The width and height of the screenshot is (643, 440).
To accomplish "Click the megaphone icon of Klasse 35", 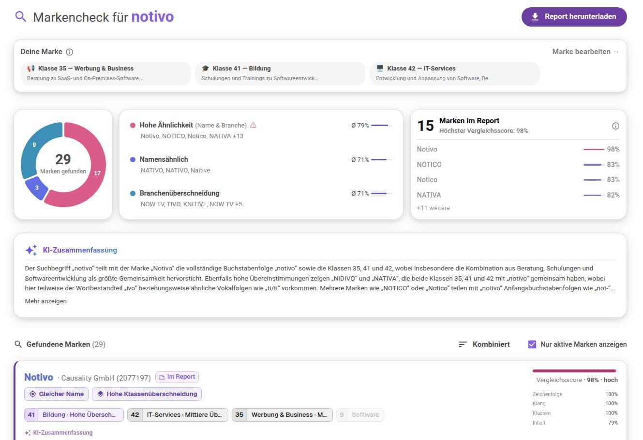I will tap(31, 69).
